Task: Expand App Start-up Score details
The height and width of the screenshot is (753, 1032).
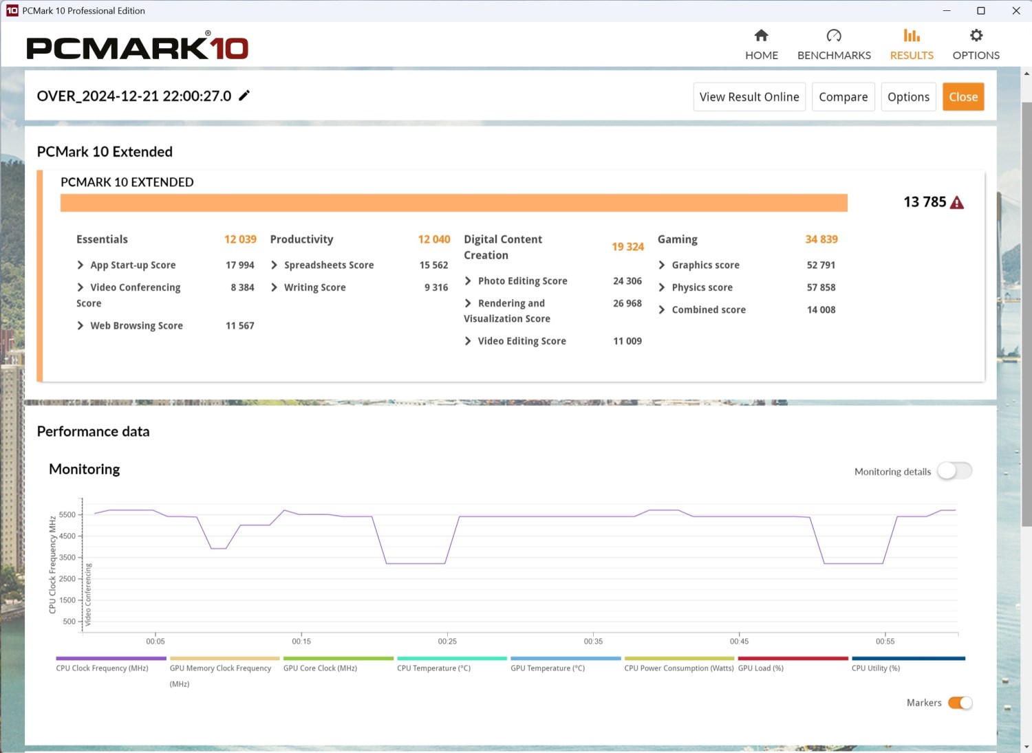Action: pos(80,265)
